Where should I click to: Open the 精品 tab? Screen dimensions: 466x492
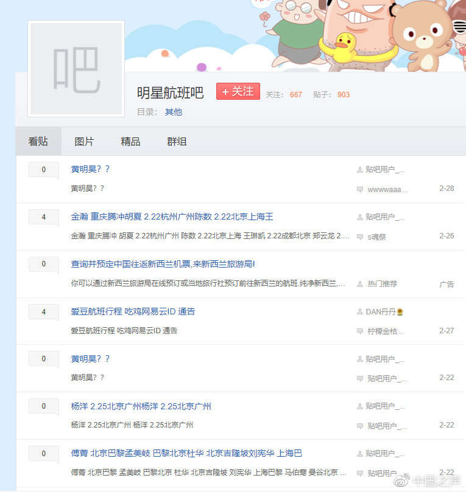[130, 141]
